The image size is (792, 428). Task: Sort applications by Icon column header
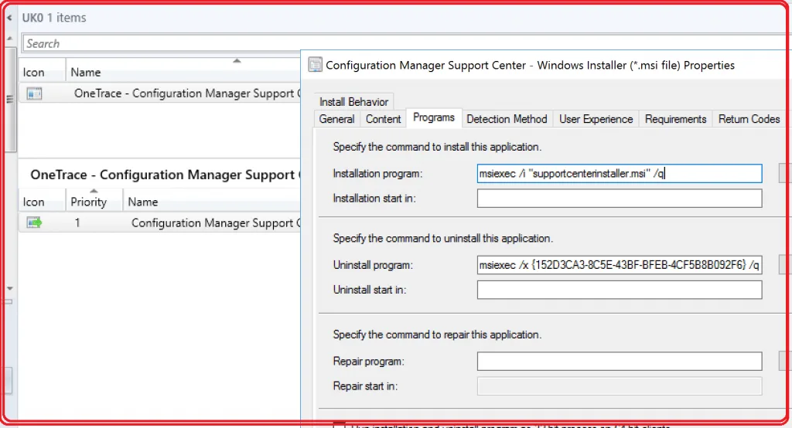coord(43,72)
